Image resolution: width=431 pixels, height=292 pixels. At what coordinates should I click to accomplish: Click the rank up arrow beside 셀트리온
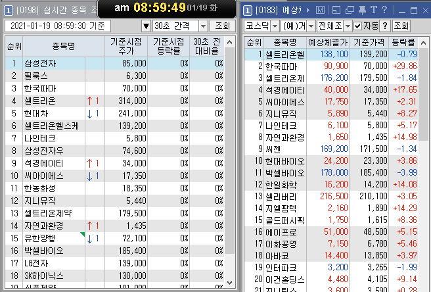click(89, 101)
